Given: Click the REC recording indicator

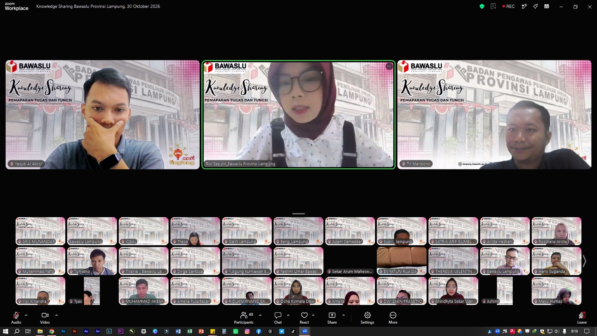Looking at the screenshot, I should [509, 6].
